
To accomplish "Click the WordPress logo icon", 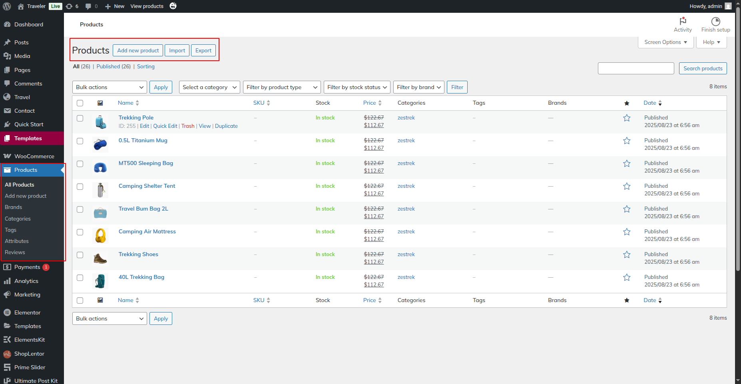I will [7, 6].
